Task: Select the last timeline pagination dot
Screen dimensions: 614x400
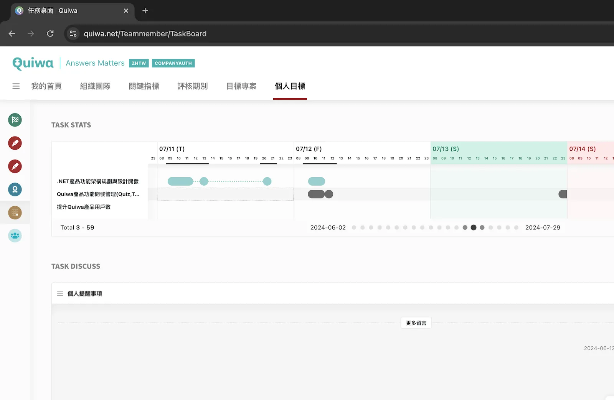Action: tap(517, 227)
